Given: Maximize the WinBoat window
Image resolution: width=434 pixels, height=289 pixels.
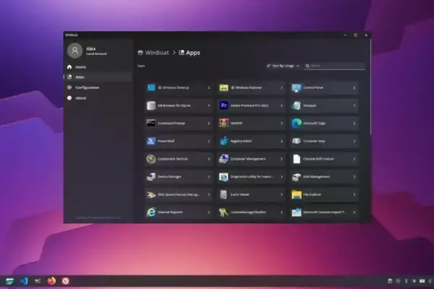Looking at the screenshot, I should pos(356,35).
